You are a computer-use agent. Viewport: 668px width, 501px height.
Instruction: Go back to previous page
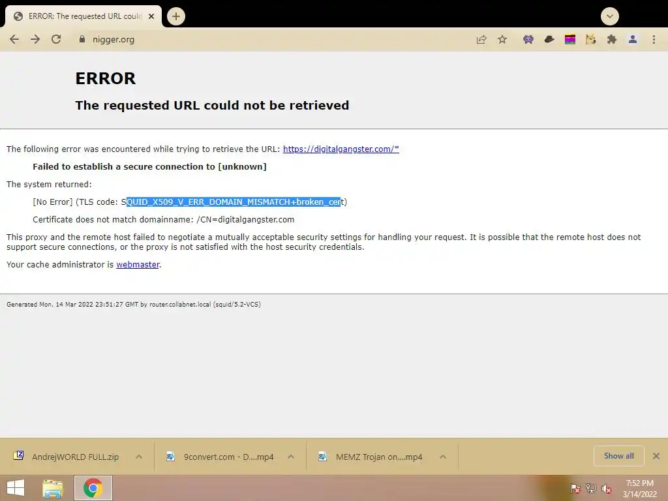click(14, 40)
